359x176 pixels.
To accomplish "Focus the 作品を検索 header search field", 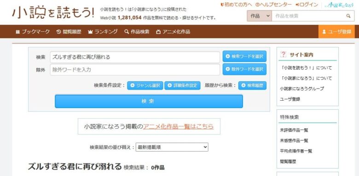I will click(x=307, y=16).
